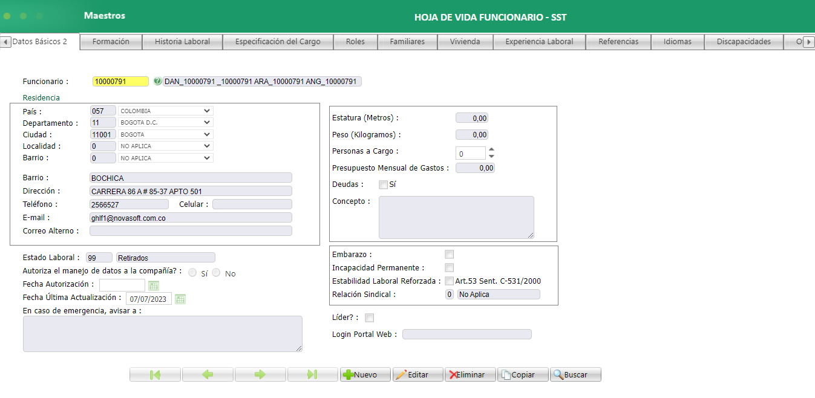This screenshot has height=398, width=815.
Task: Select Sí for data handling authorization
Action: click(193, 273)
